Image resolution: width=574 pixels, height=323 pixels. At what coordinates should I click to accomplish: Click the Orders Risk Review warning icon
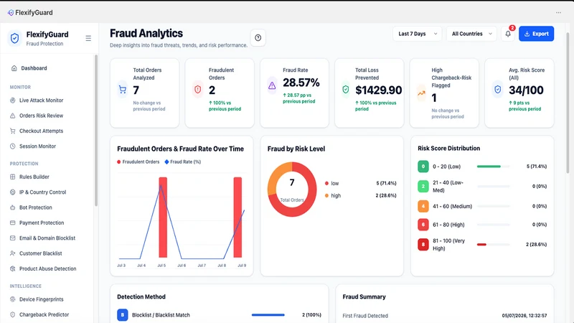(x=12, y=116)
